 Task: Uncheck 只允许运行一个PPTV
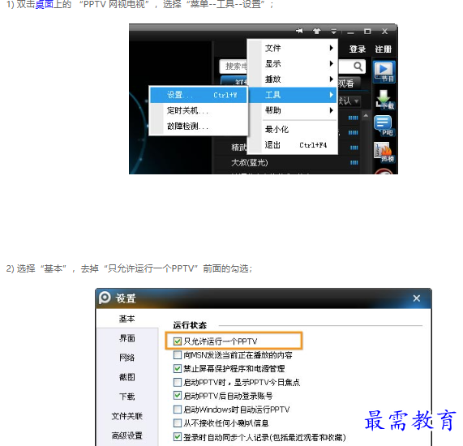click(x=177, y=341)
